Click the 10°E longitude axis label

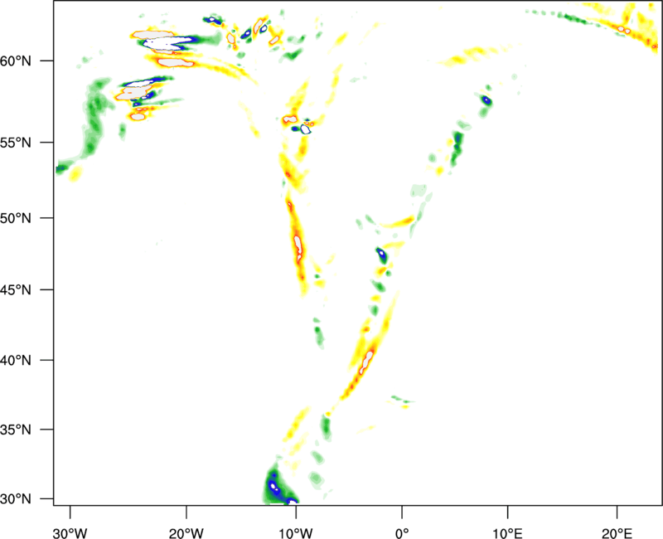[x=508, y=533]
